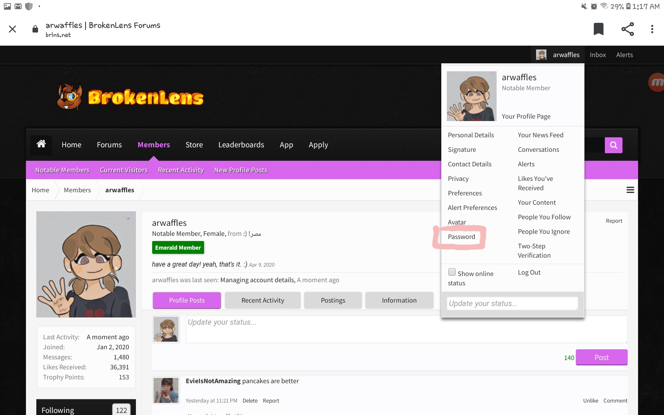This screenshot has width=664, height=415.
Task: Open Two-Step Verification settings
Action: pyautogui.click(x=534, y=251)
